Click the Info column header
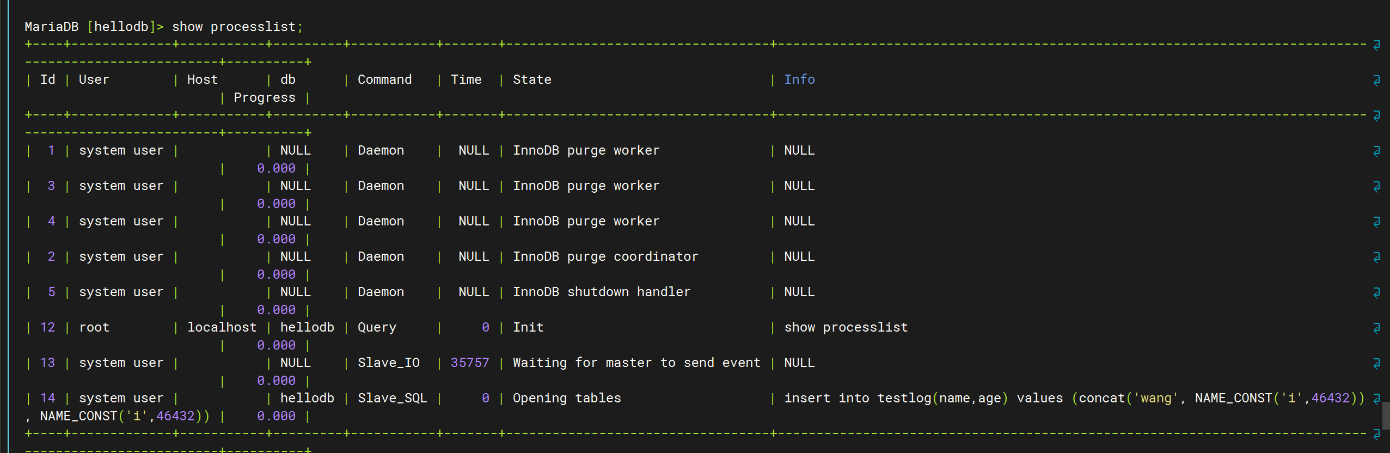The width and height of the screenshot is (1390, 453). click(x=799, y=79)
